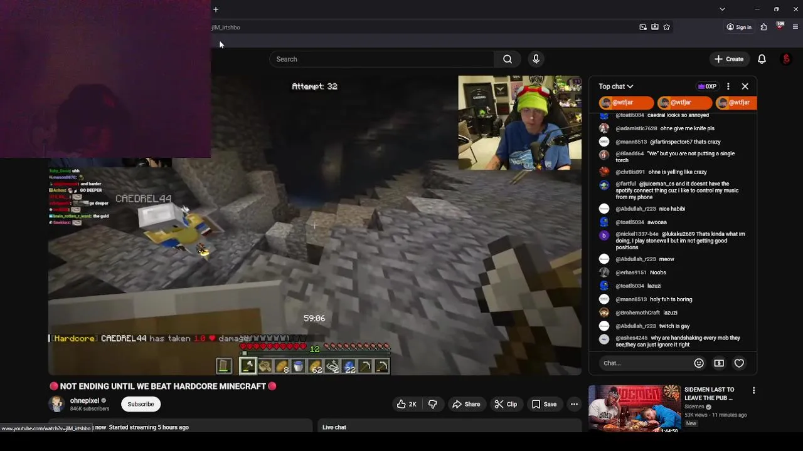Create a clip with the Clip button
803x451 pixels.
tap(506, 404)
